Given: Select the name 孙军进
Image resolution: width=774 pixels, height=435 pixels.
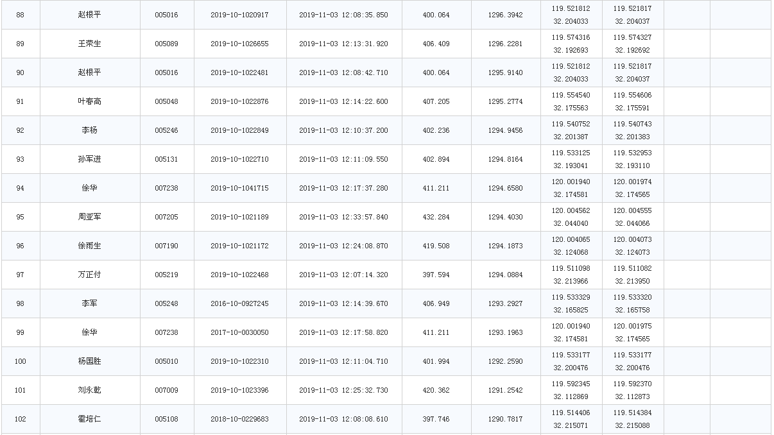Looking at the screenshot, I should (89, 159).
